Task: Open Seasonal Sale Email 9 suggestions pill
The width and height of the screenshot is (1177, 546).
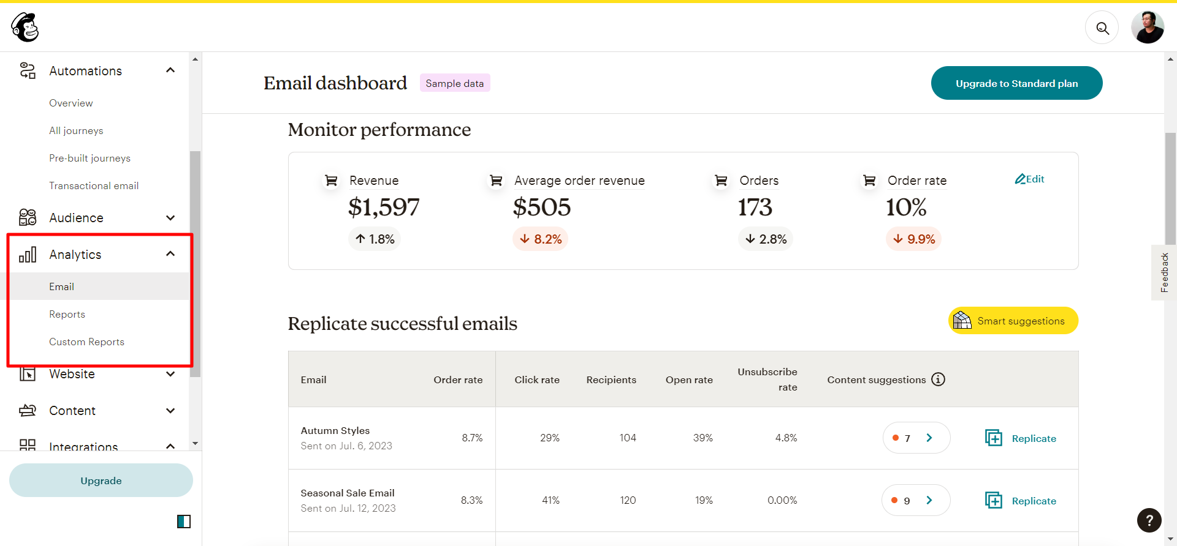Action: point(916,500)
